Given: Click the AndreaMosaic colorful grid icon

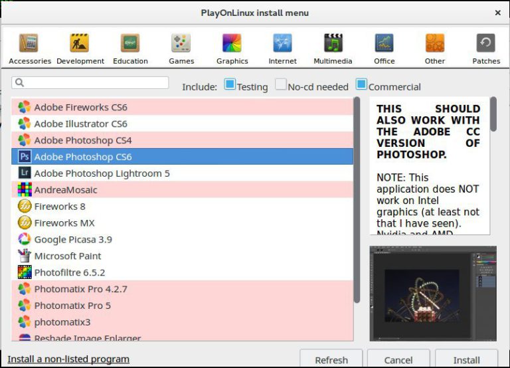Looking at the screenshot, I should click(x=25, y=189).
